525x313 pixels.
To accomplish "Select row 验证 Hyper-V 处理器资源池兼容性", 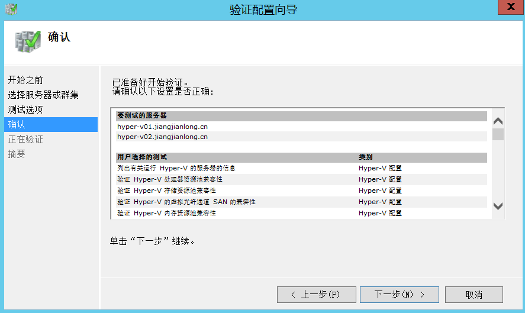I will click(x=301, y=179).
